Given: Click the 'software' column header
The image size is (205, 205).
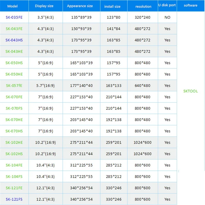Looking at the screenshot, I should (x=190, y=5).
